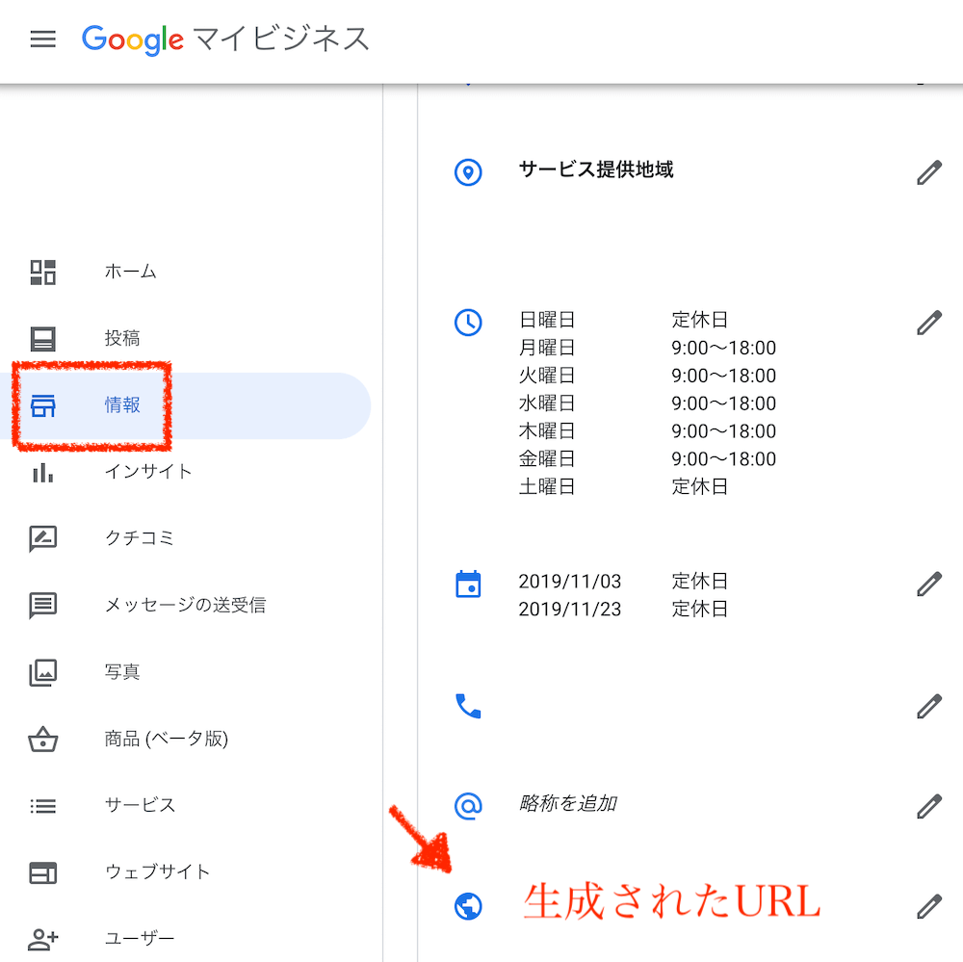Click 略称を追加 to add short name
This screenshot has width=963, height=962.
point(568,803)
